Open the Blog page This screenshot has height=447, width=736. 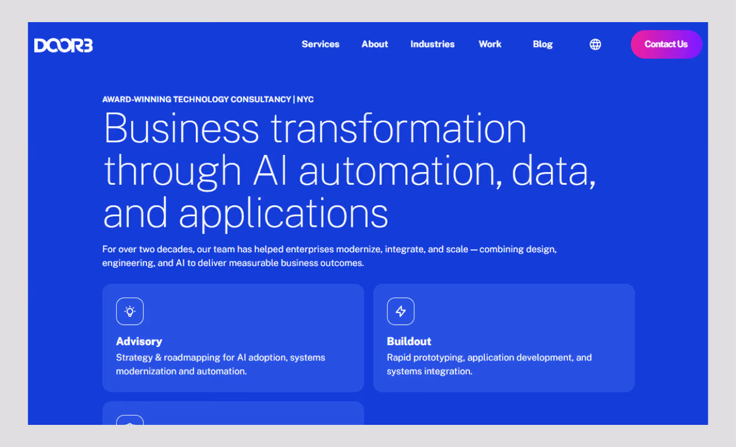[542, 44]
